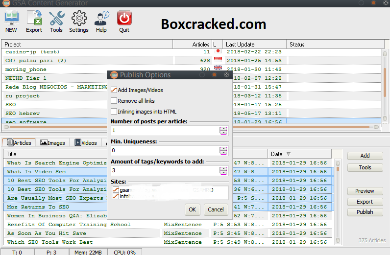Enable Remove all links checkbox

click(114, 101)
